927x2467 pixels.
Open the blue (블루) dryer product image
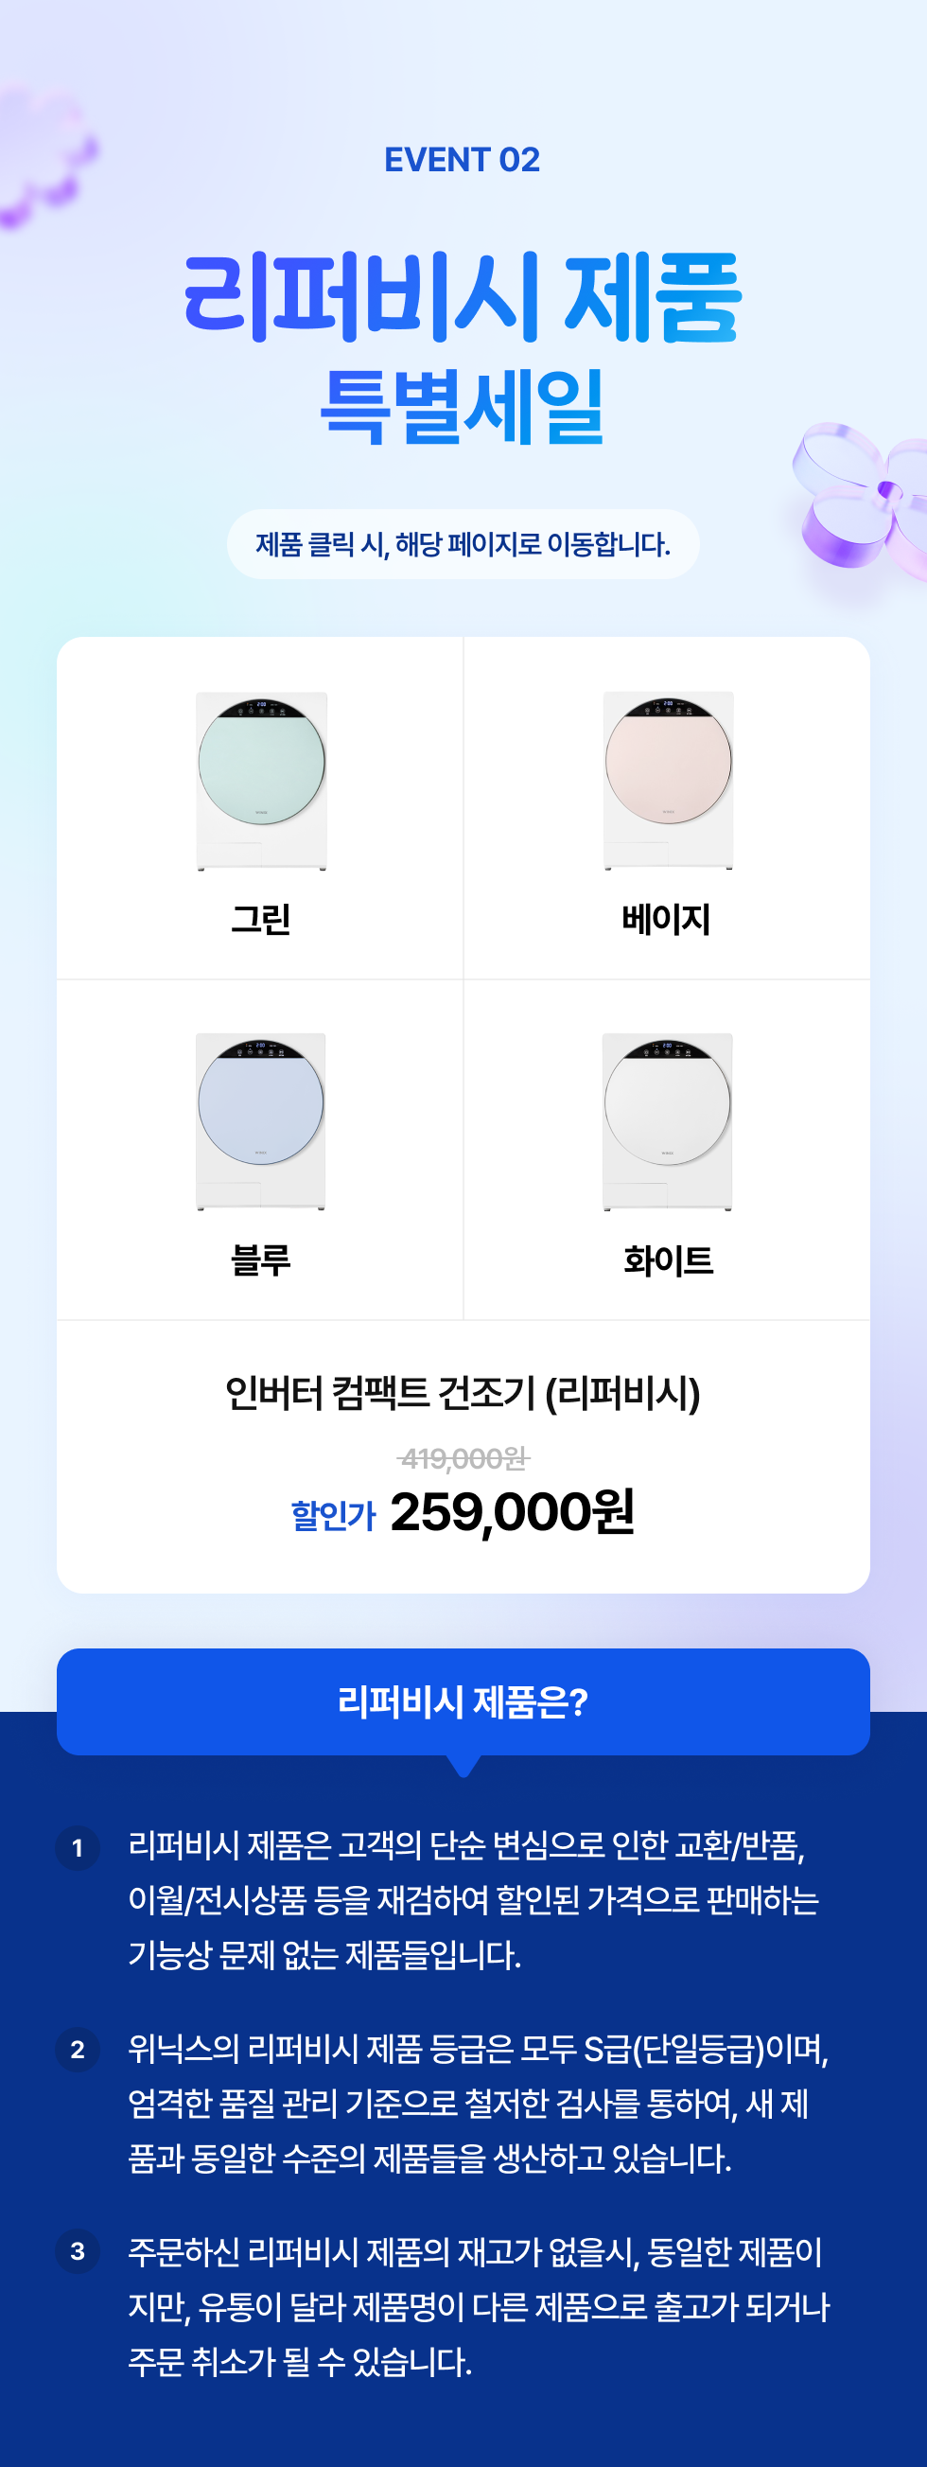click(260, 1121)
